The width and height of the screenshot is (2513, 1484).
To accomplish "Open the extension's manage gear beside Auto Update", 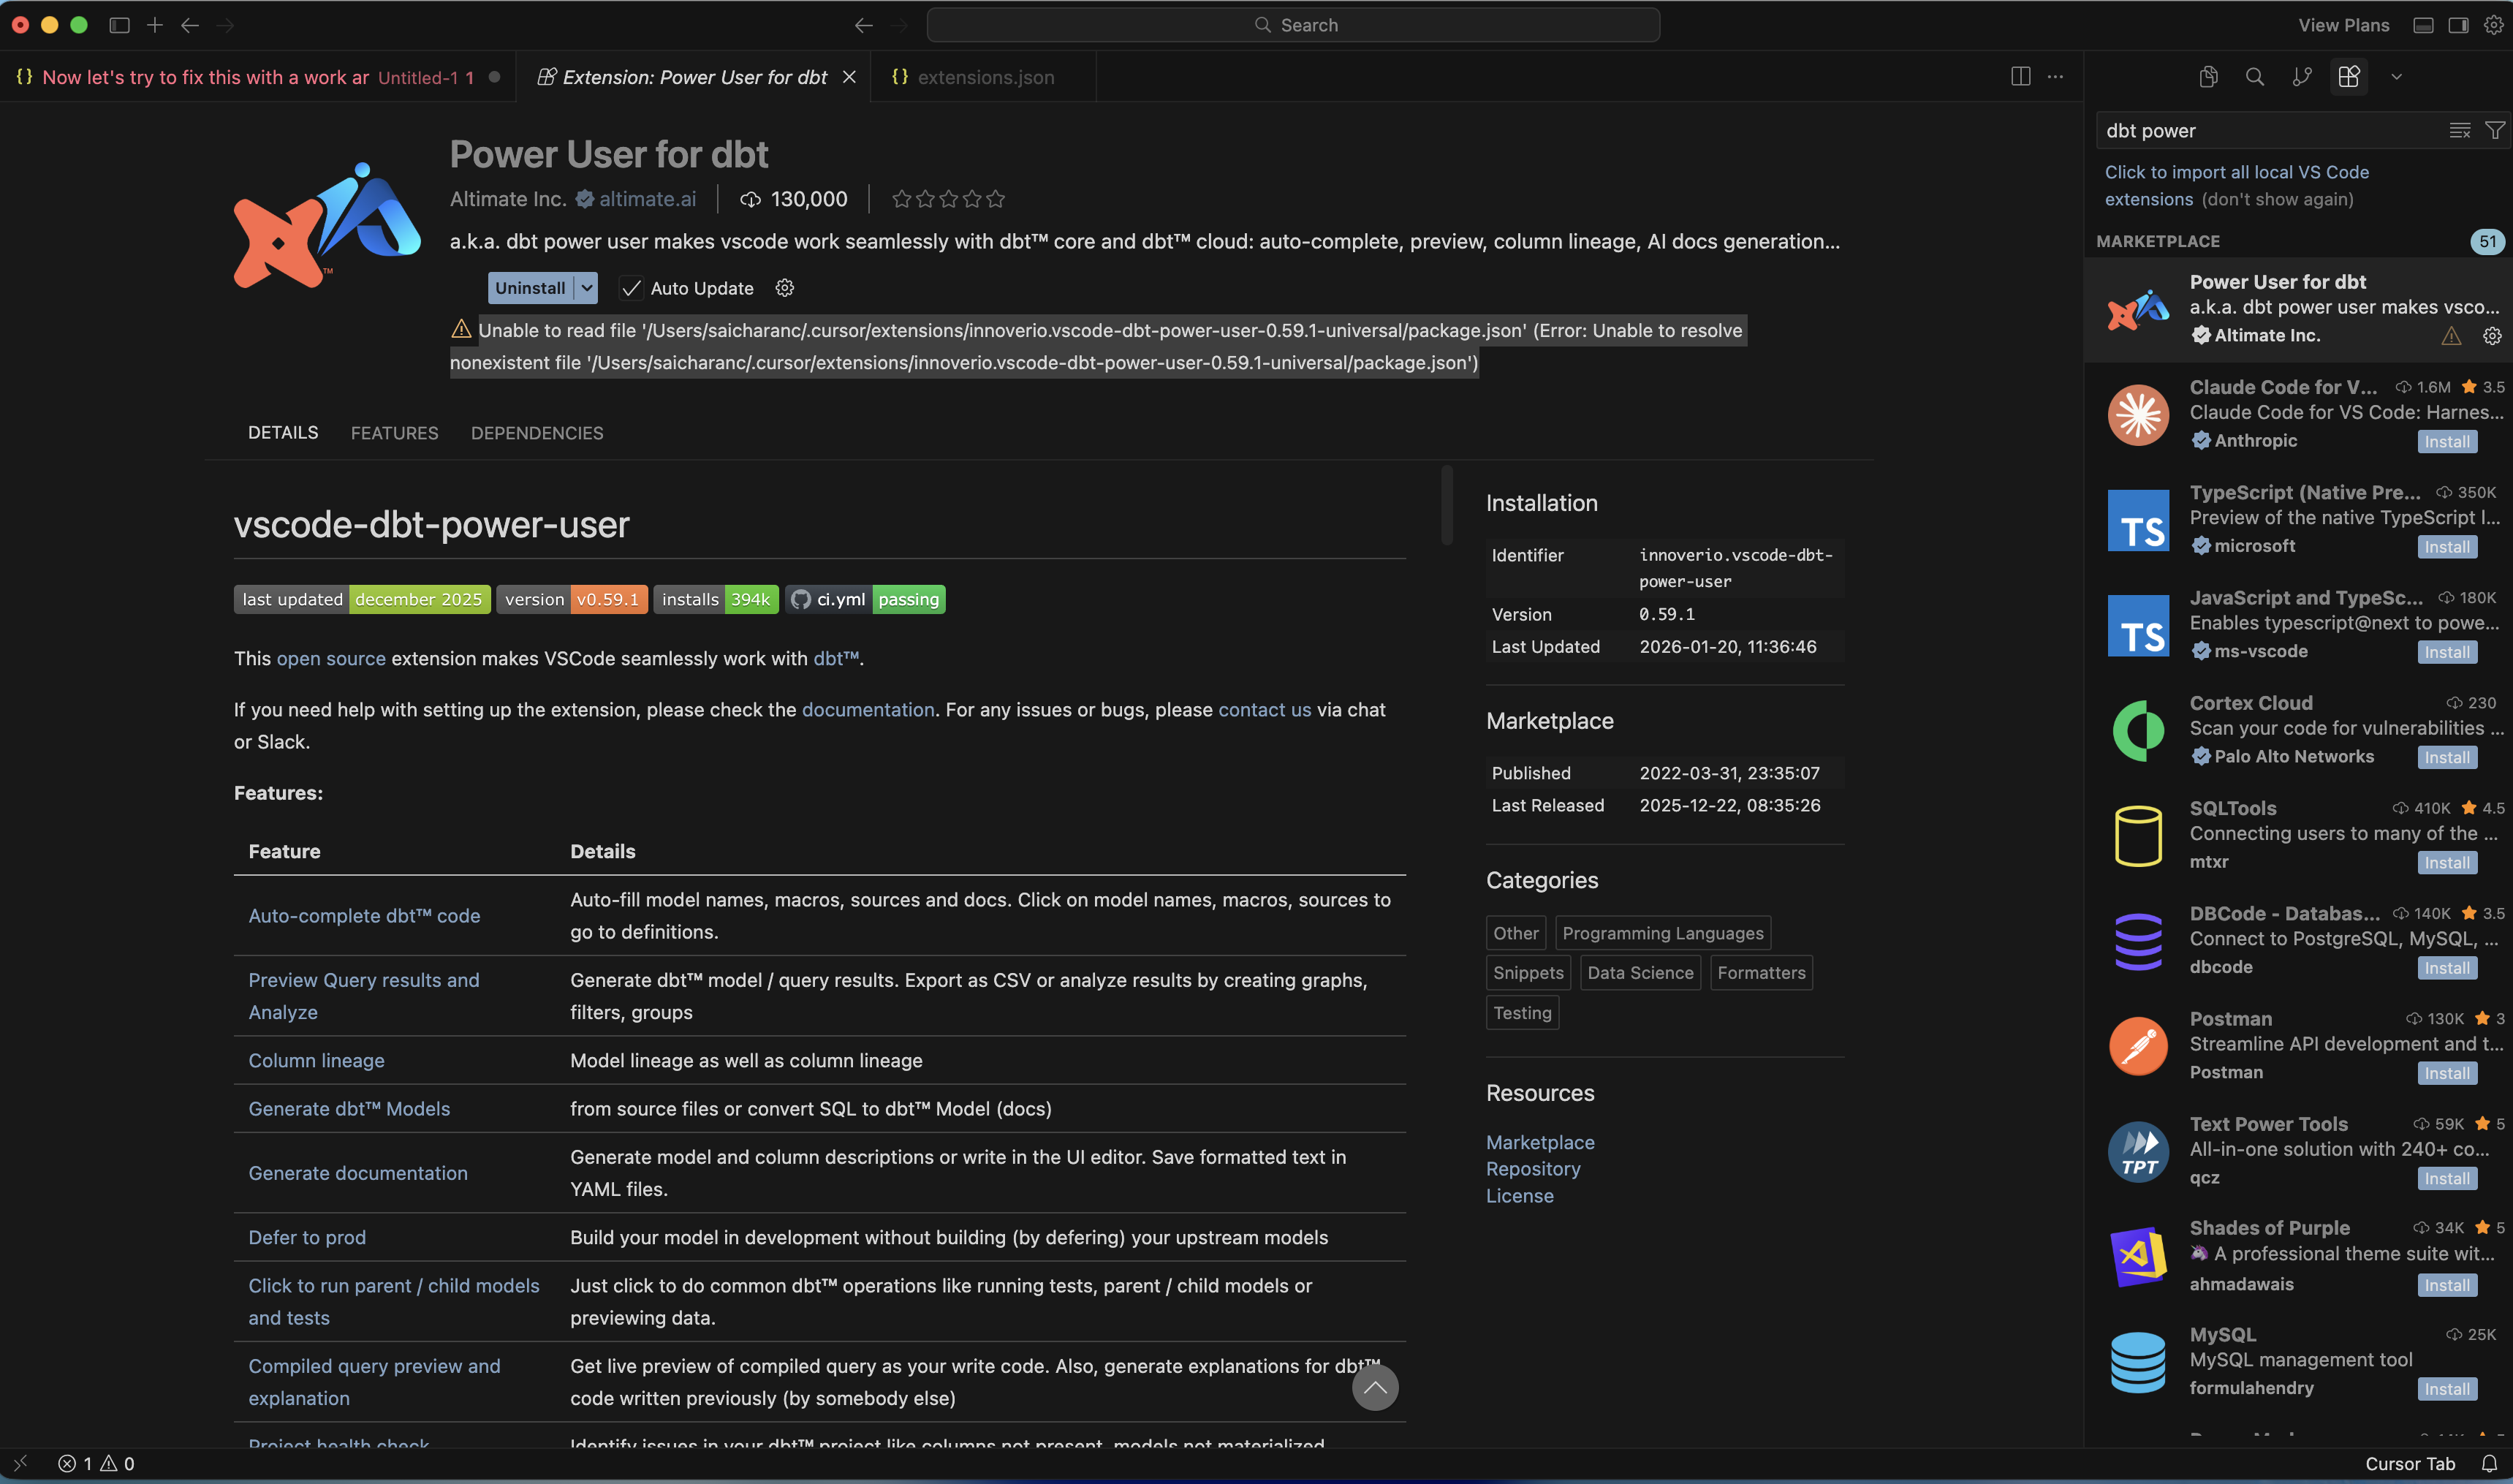I will [785, 288].
